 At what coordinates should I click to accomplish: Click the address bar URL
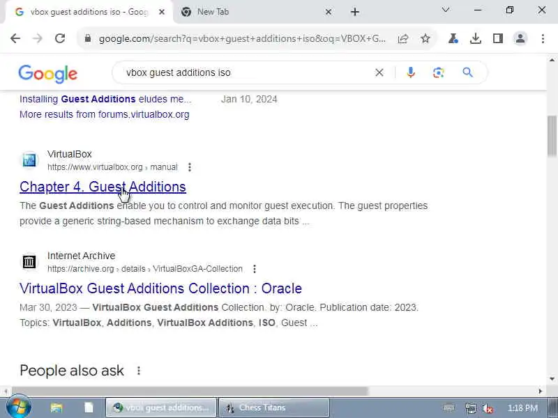(242, 38)
